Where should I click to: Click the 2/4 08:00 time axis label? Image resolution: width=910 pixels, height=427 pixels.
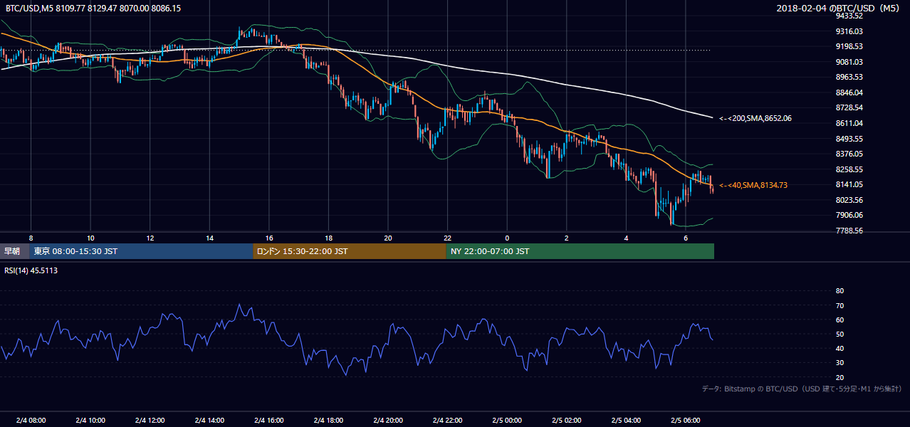pos(31,420)
